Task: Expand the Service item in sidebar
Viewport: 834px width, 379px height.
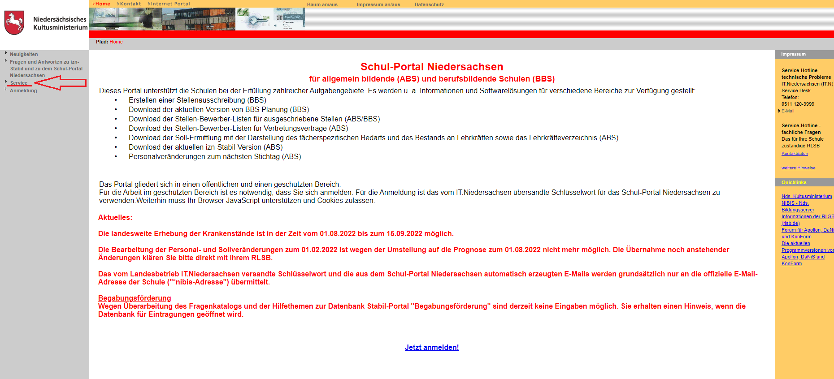Action: [x=18, y=83]
